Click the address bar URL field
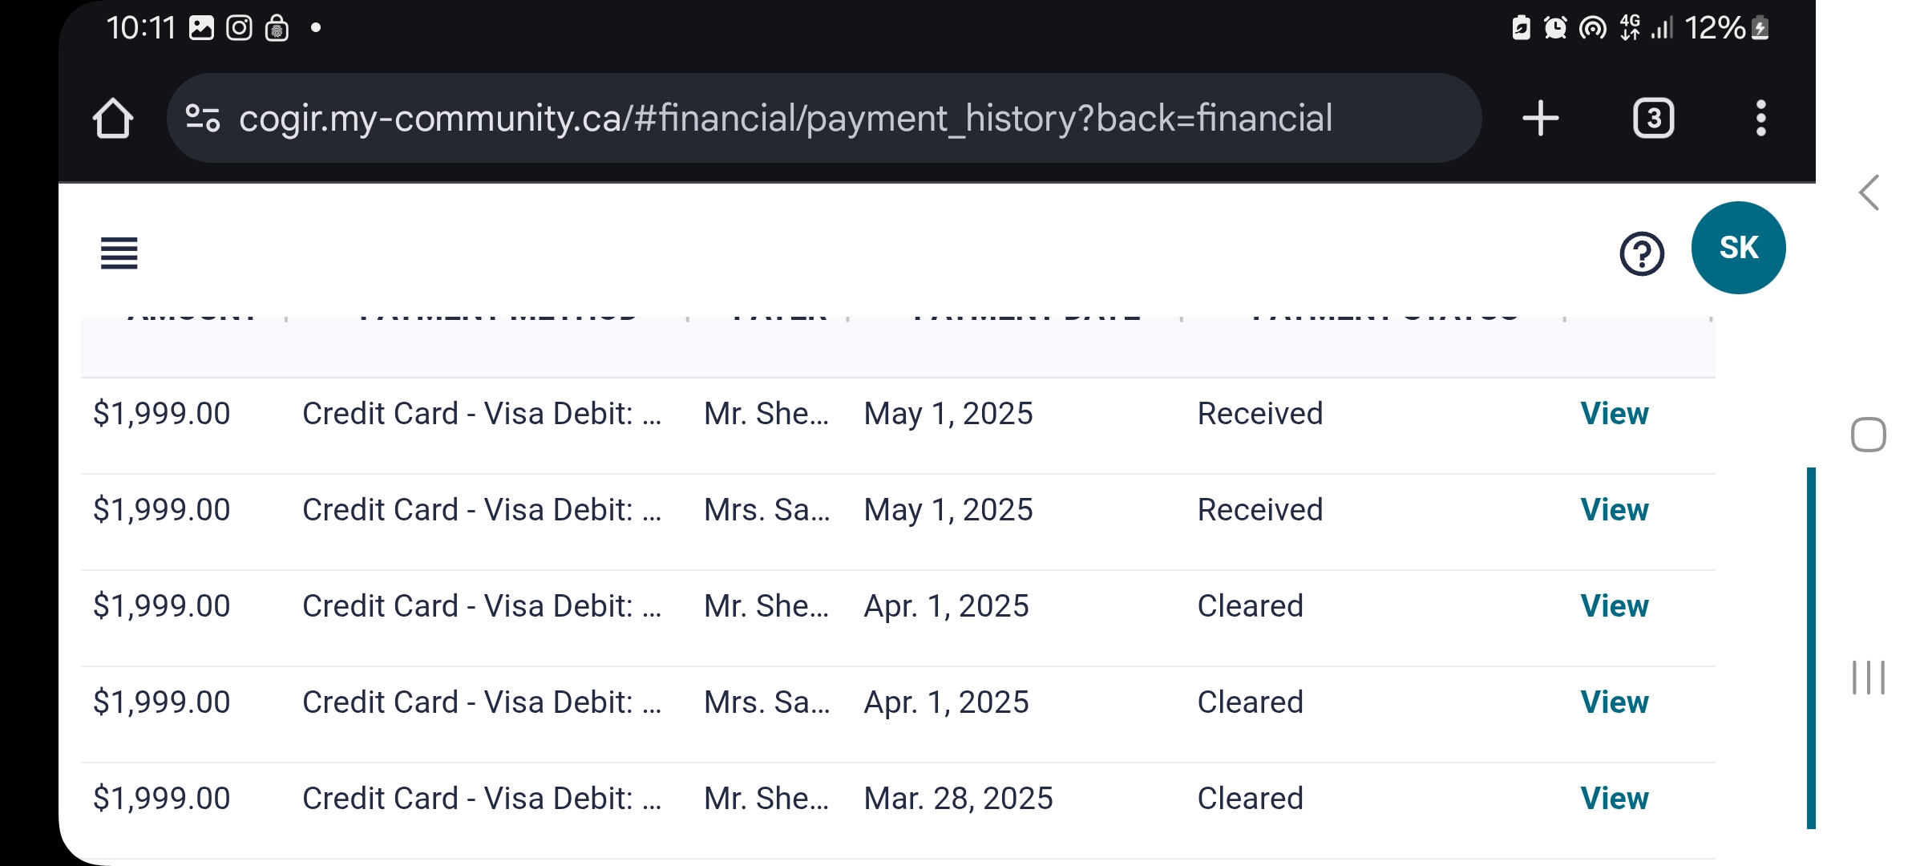Viewport: 1924px width, 866px height. (786, 119)
